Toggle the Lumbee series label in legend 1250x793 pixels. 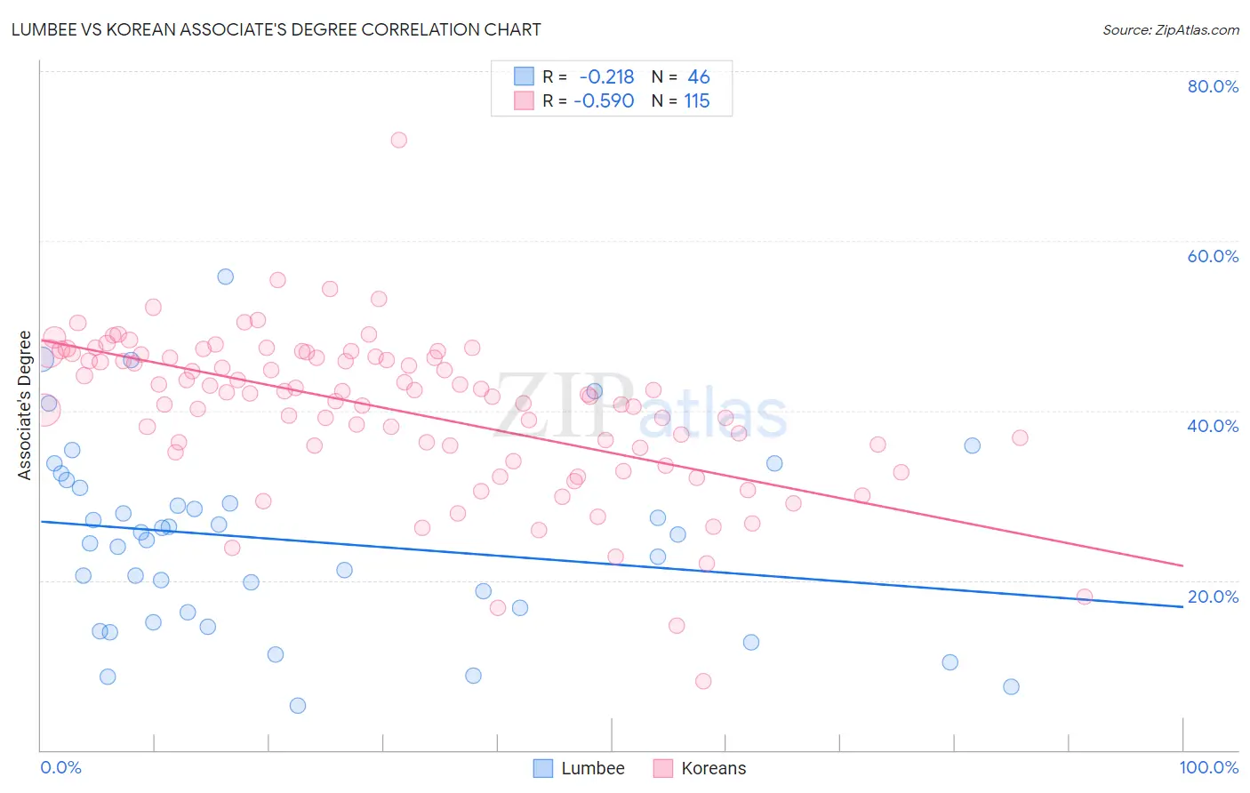pos(593,768)
